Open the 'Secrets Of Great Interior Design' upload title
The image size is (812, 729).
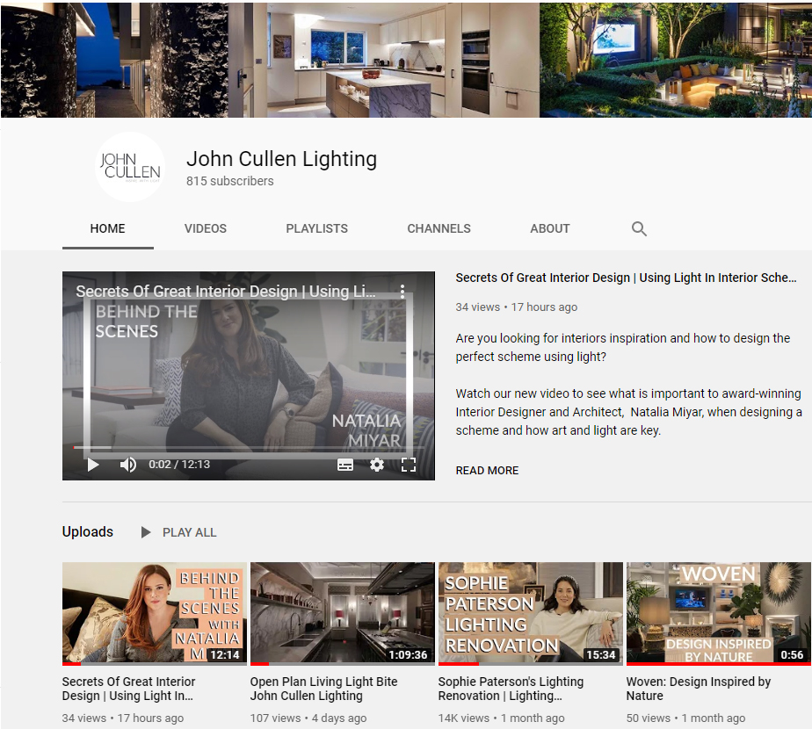[128, 689]
